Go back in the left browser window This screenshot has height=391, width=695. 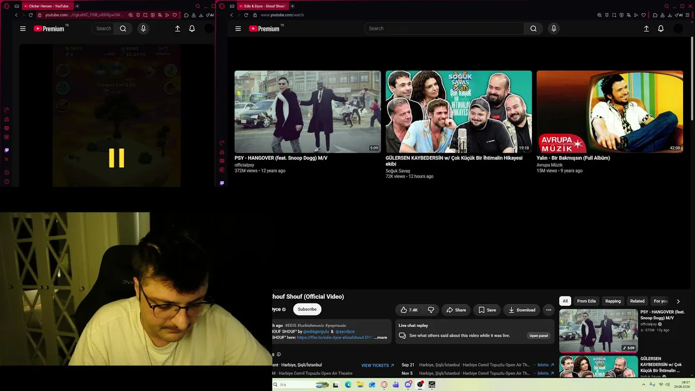pos(16,15)
